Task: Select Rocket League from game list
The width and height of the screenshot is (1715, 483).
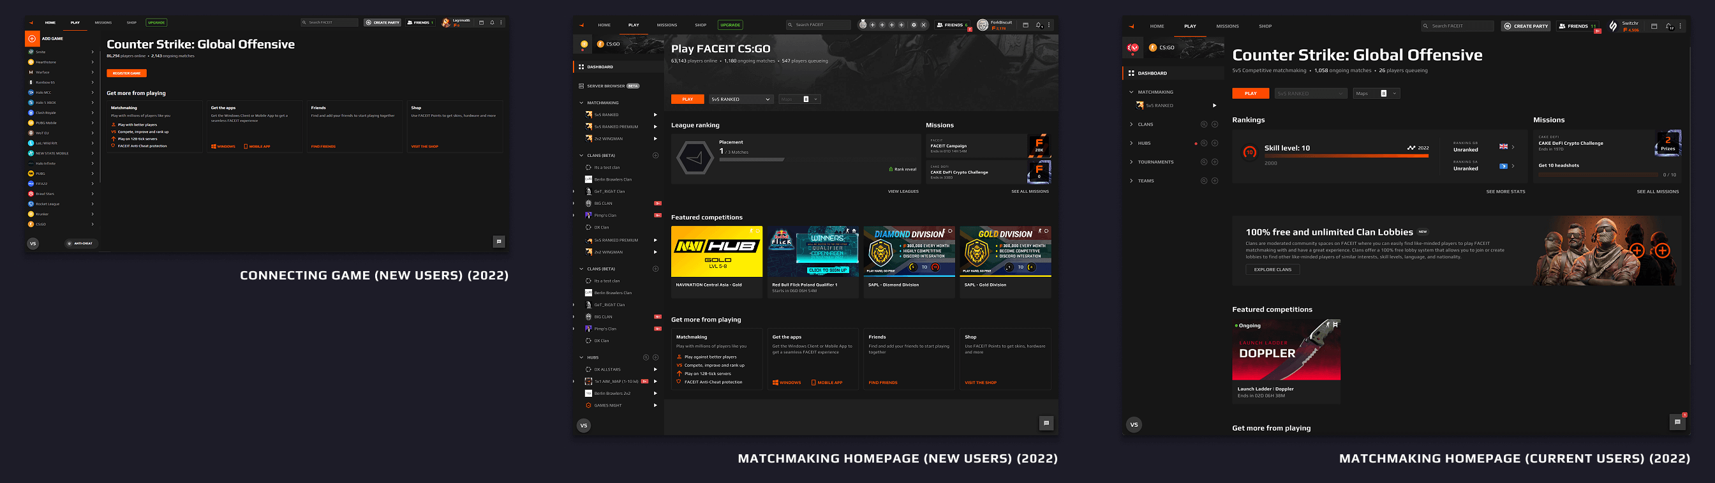Action: [47, 204]
